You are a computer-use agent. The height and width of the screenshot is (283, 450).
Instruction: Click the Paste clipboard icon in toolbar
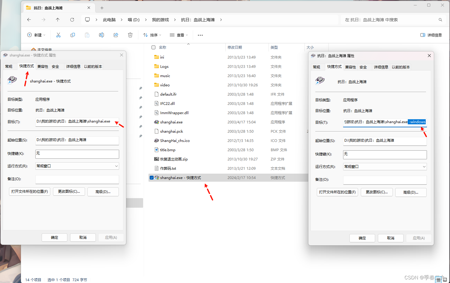coord(87,35)
